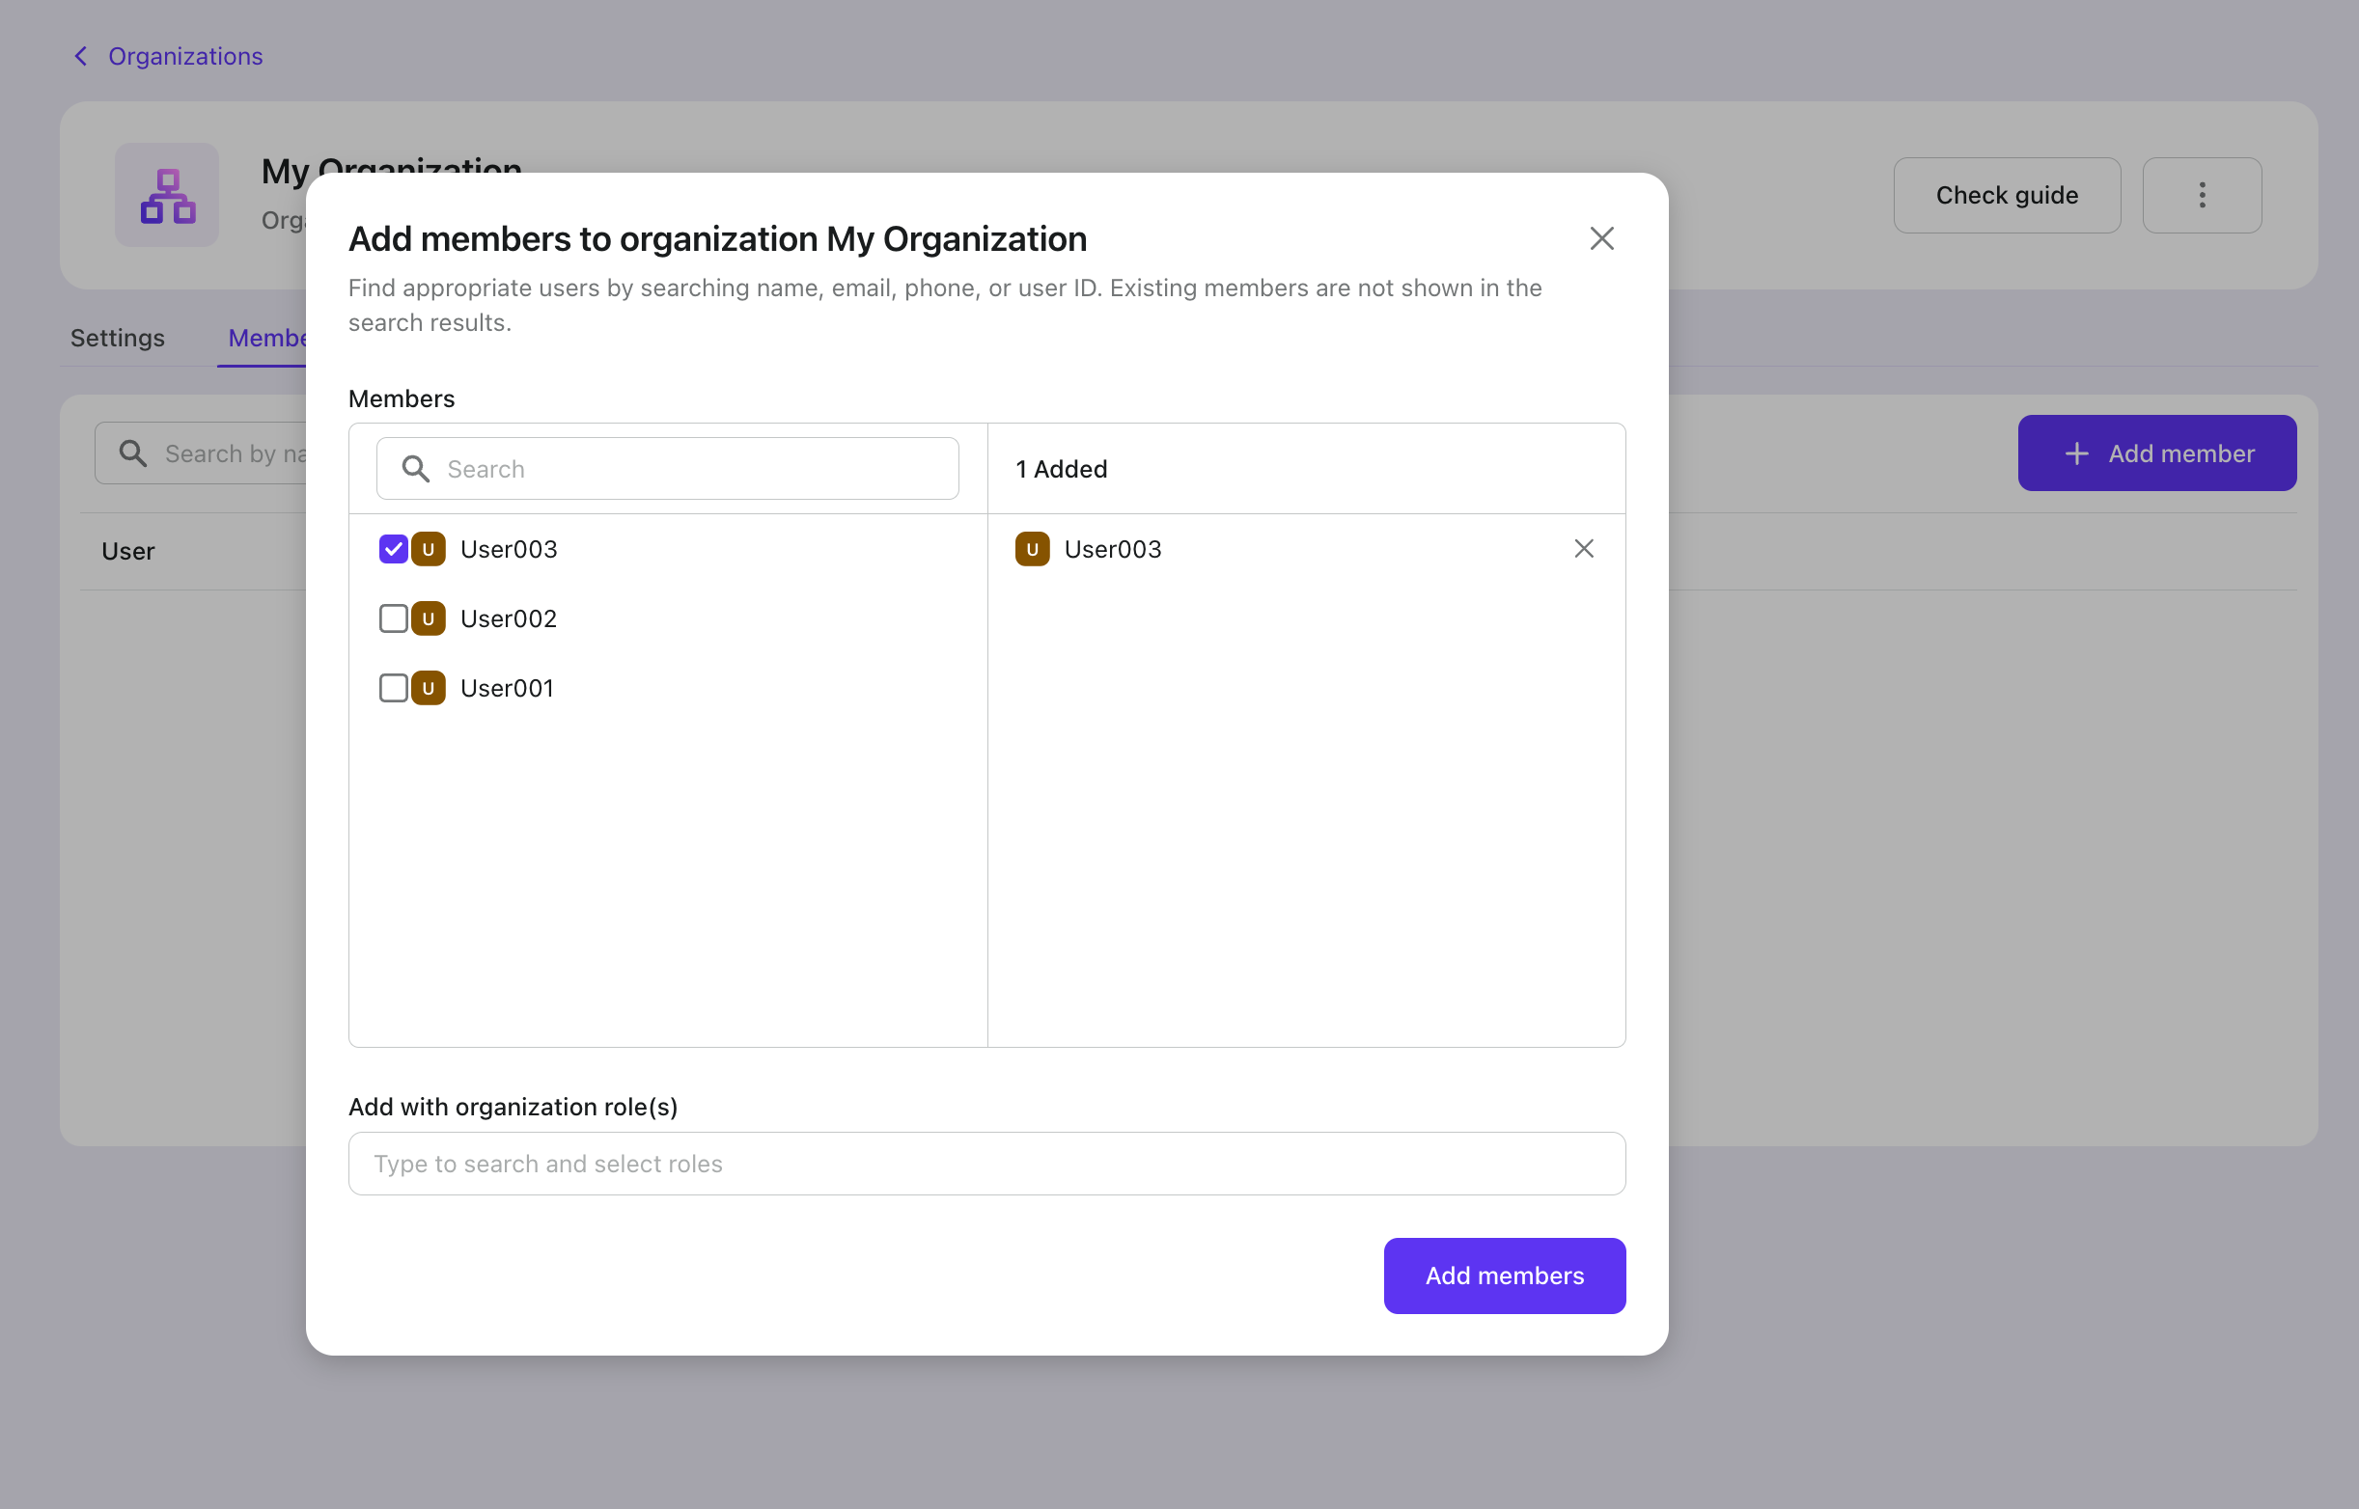Click the three-dot more options icon
2359x1509 pixels.
(2201, 194)
